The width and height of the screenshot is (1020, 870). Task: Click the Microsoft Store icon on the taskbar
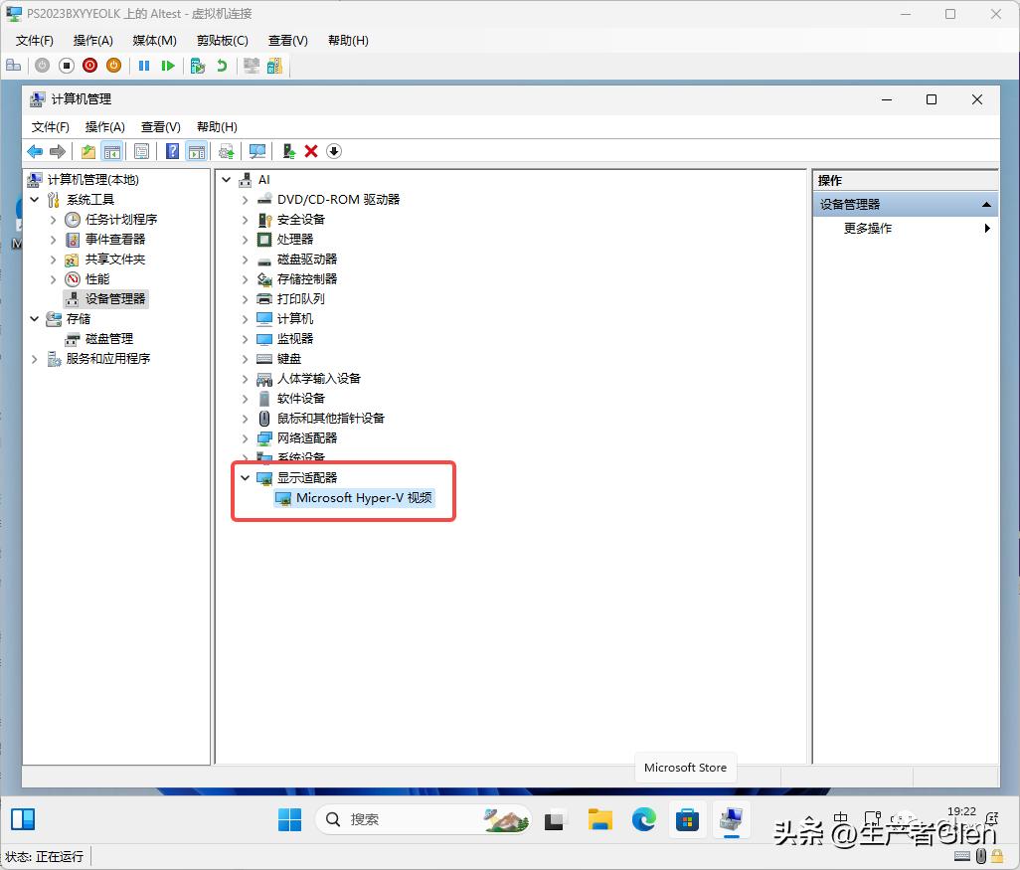(x=688, y=821)
